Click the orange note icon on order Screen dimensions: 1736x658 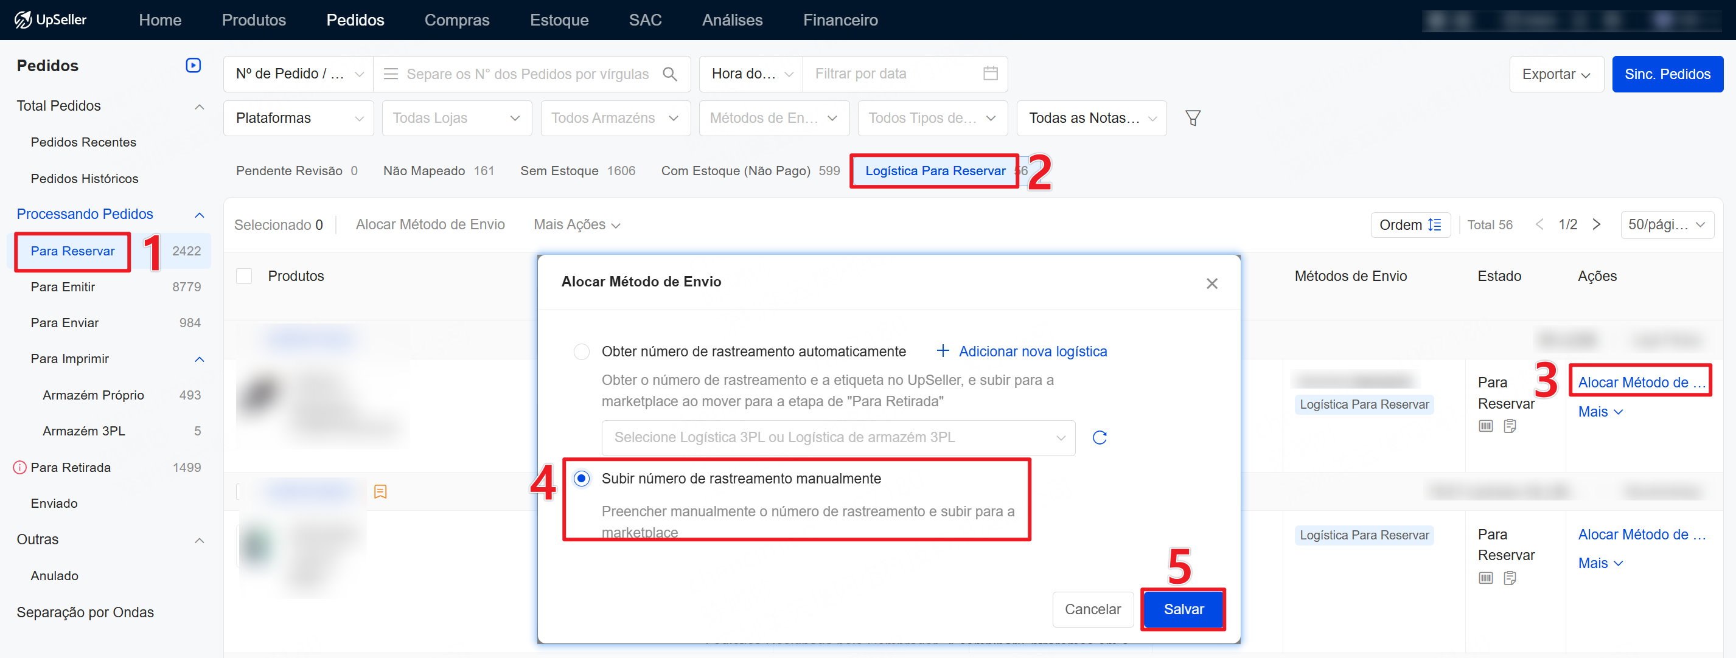(x=380, y=491)
